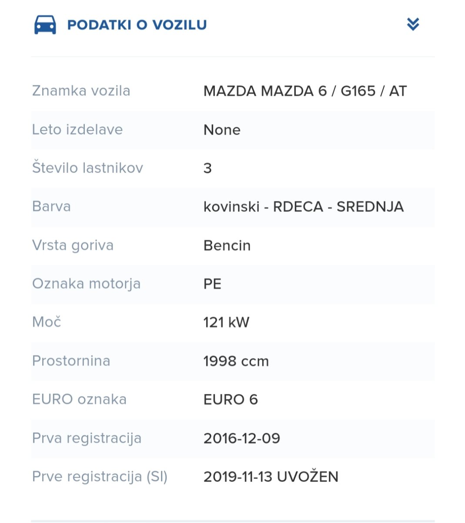Select the None value for production year
Viewport: 465px width, 523px height.
tap(222, 130)
